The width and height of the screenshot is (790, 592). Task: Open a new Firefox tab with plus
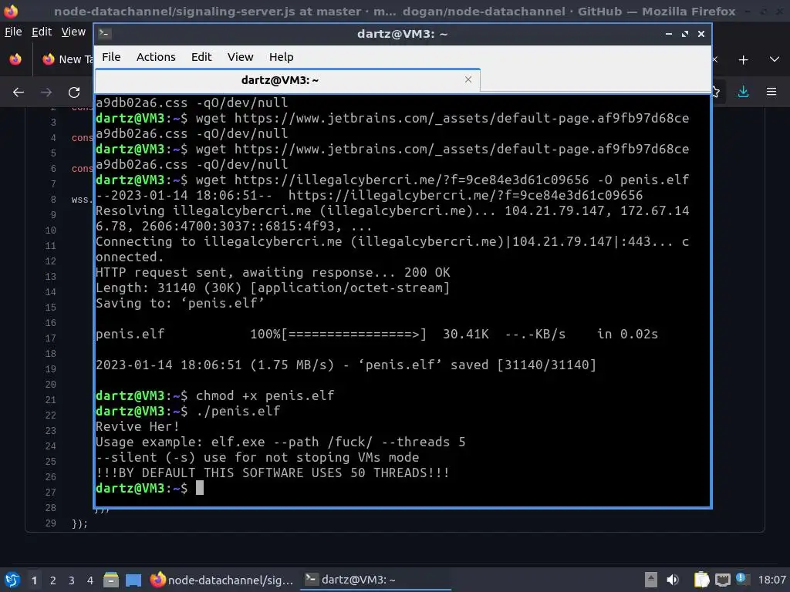coord(743,60)
